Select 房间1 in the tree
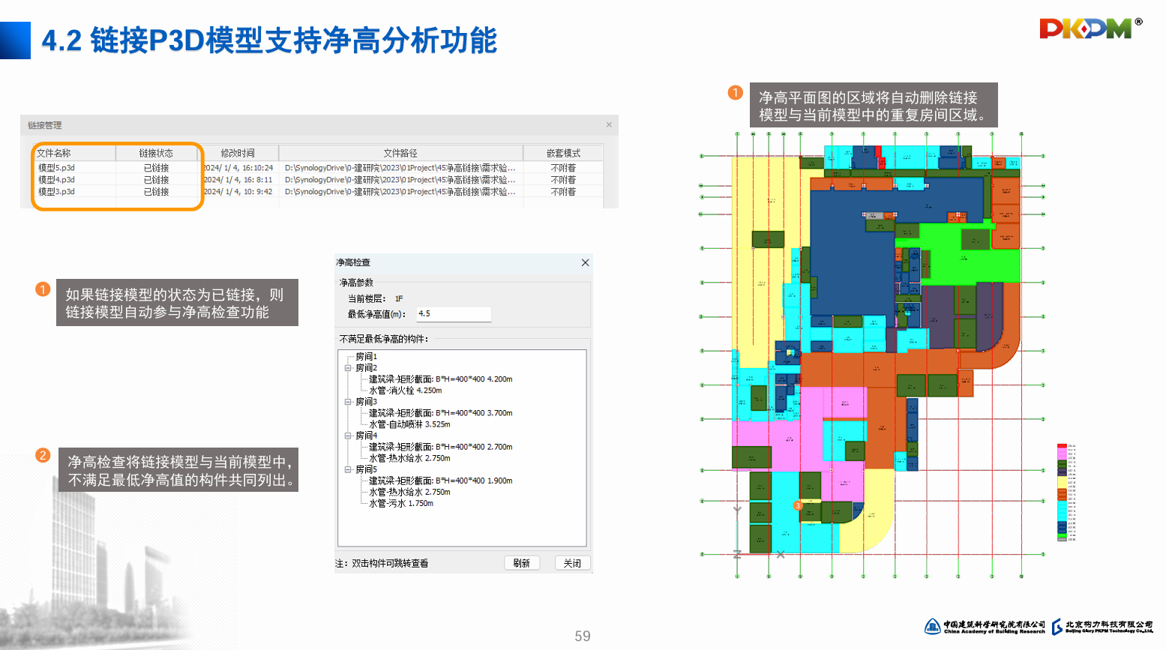 [x=366, y=357]
